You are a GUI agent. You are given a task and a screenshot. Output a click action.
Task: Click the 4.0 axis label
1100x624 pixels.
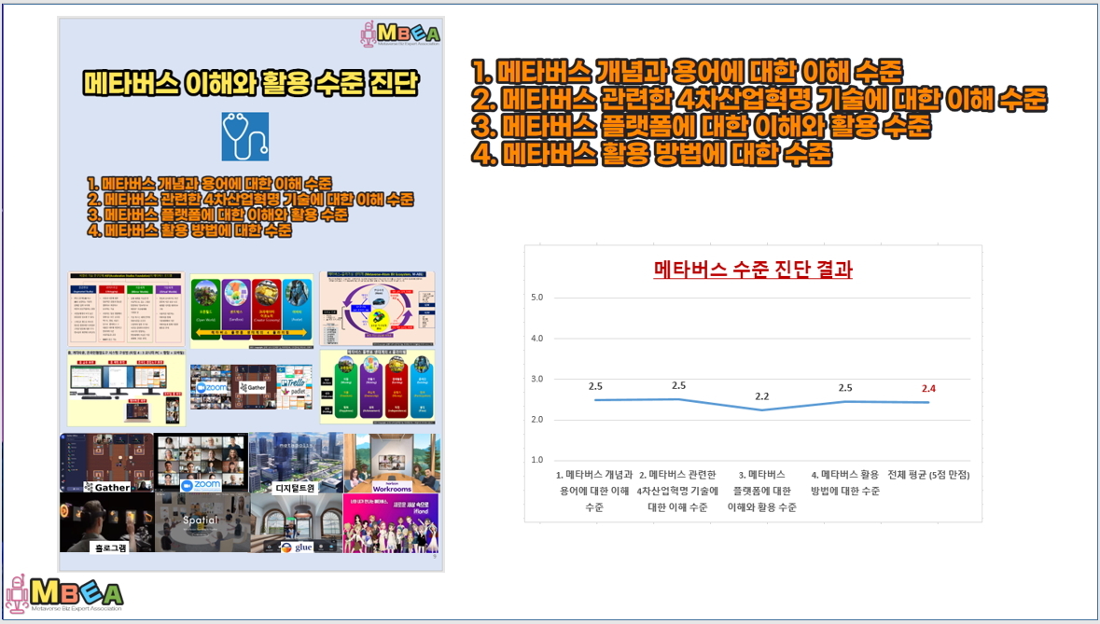(x=536, y=338)
